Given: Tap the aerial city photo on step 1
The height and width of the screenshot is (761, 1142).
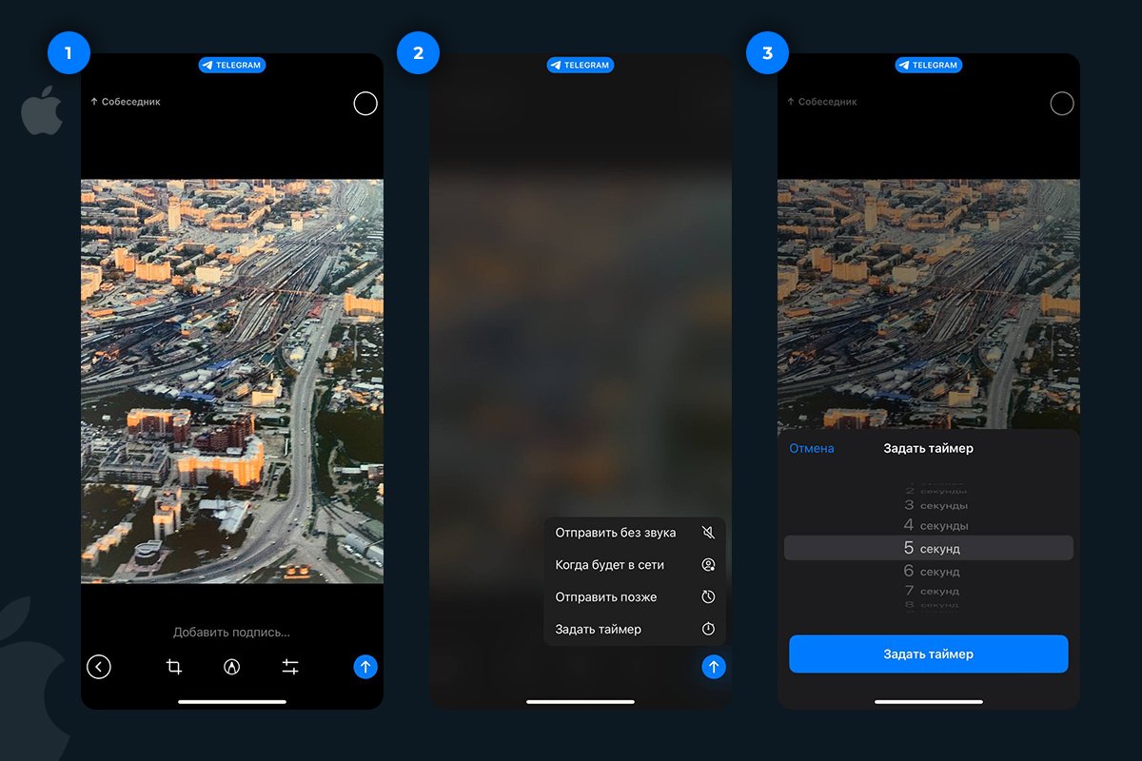Looking at the screenshot, I should pyautogui.click(x=231, y=380).
